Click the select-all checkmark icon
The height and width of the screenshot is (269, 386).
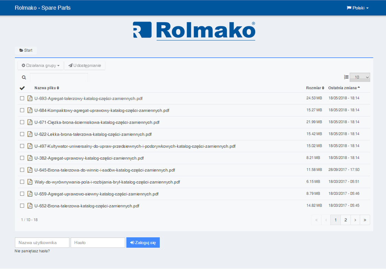(22, 88)
